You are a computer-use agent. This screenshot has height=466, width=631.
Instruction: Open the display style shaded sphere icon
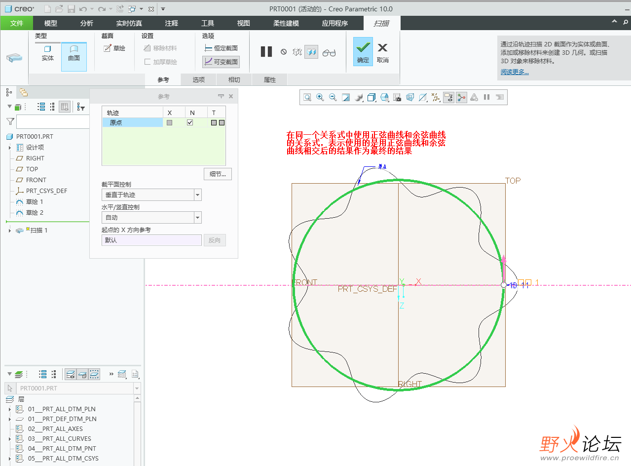tap(359, 97)
